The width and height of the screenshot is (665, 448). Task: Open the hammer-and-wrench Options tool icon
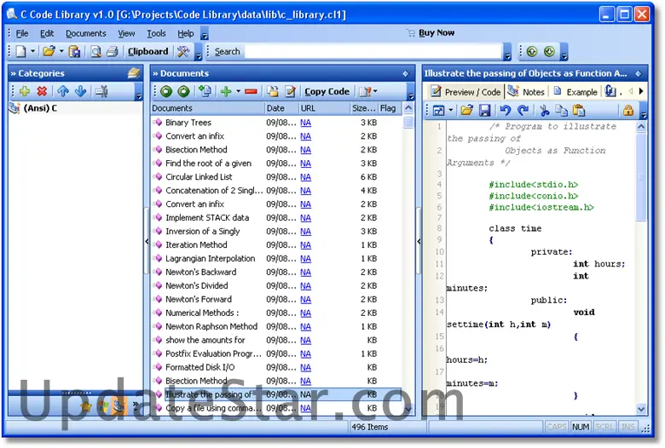point(183,51)
